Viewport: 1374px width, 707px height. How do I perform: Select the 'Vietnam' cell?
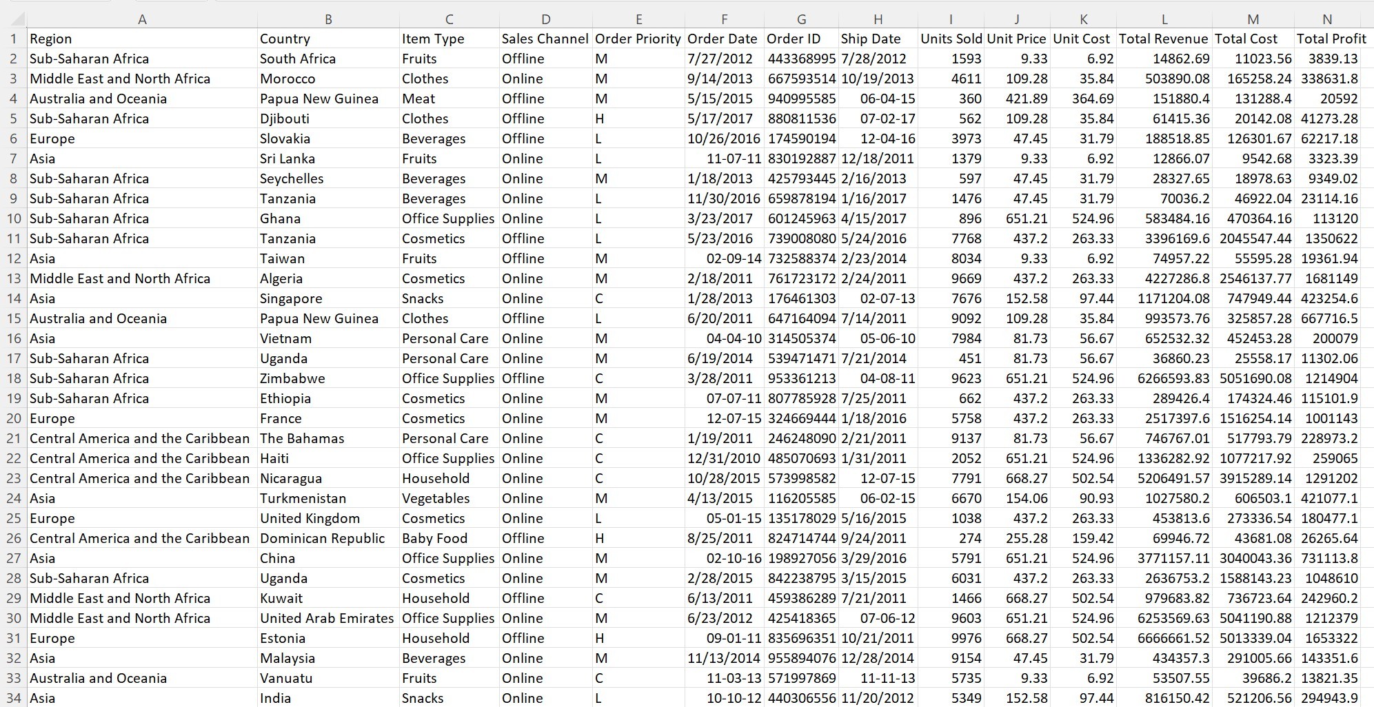pyautogui.click(x=328, y=338)
